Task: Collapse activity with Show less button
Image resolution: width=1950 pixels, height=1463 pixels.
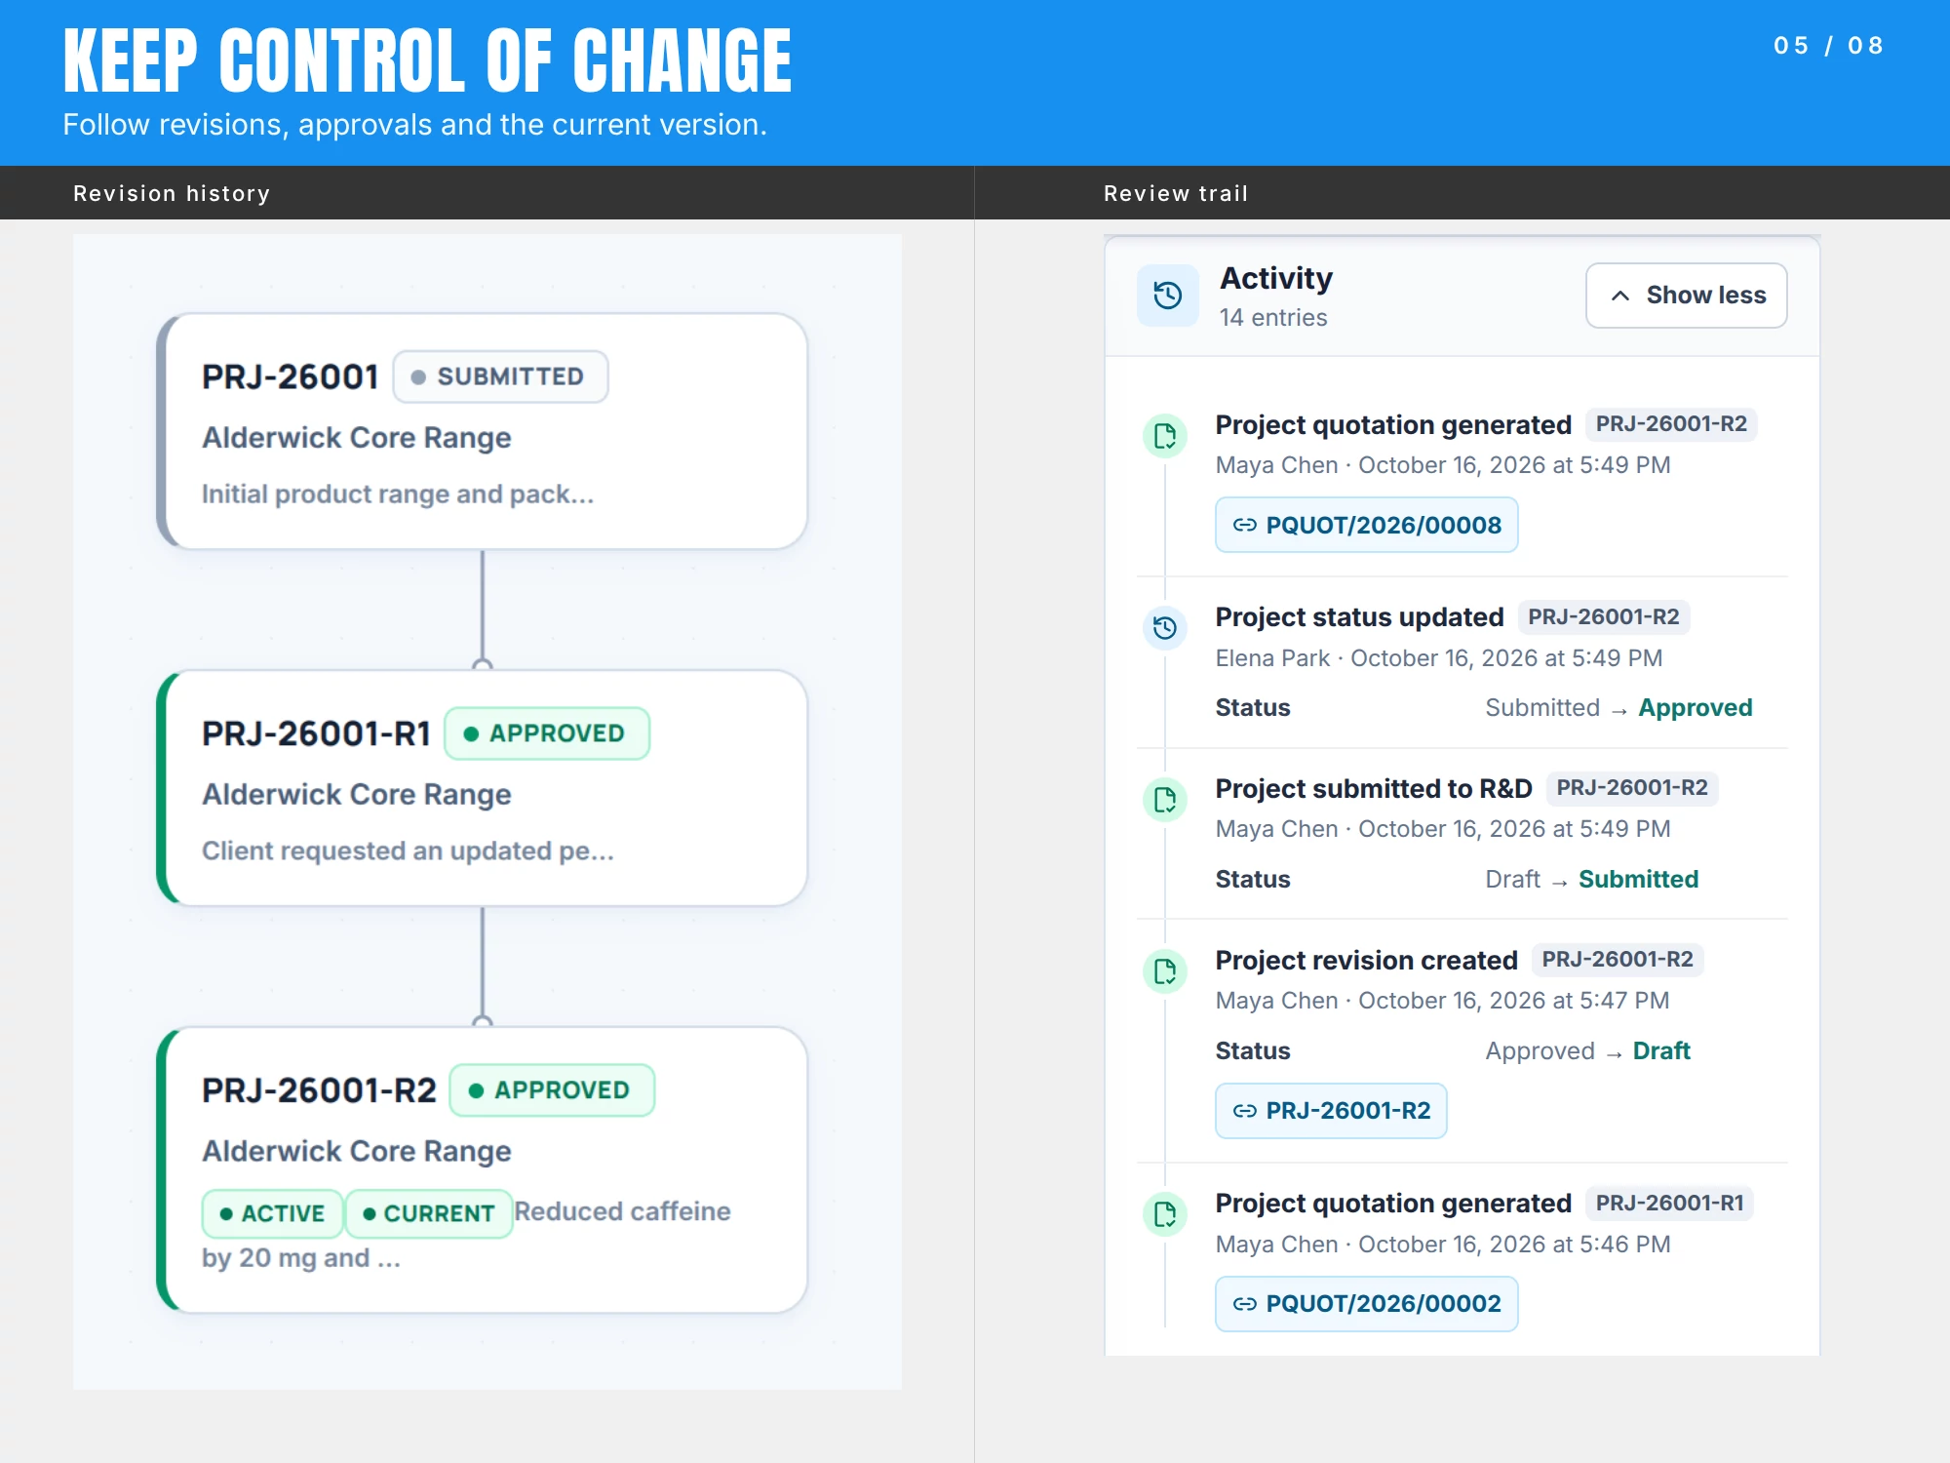Action: point(1686,296)
